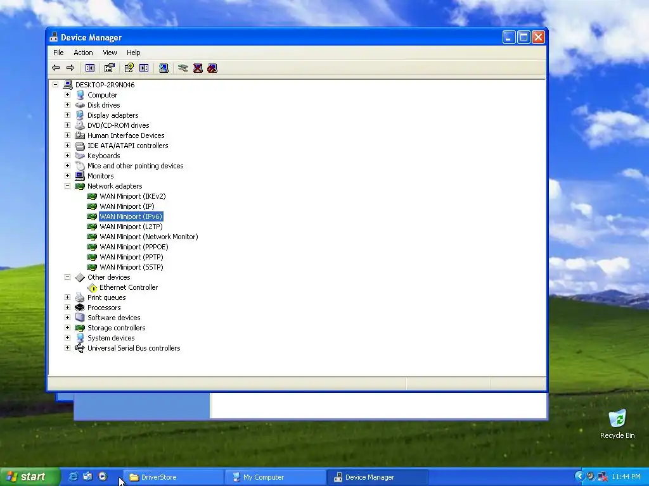649x486 pixels.
Task: Select WAN Miniport (L2TP)
Action: pyautogui.click(x=131, y=227)
